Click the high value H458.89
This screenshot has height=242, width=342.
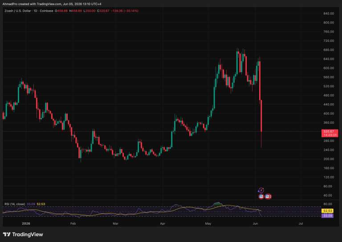(x=75, y=11)
